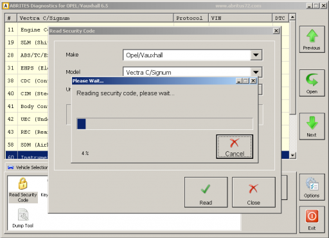Select row 58 SDM module
Image resolution: width=329 pixels, height=238 pixels.
pyautogui.click(x=27, y=145)
